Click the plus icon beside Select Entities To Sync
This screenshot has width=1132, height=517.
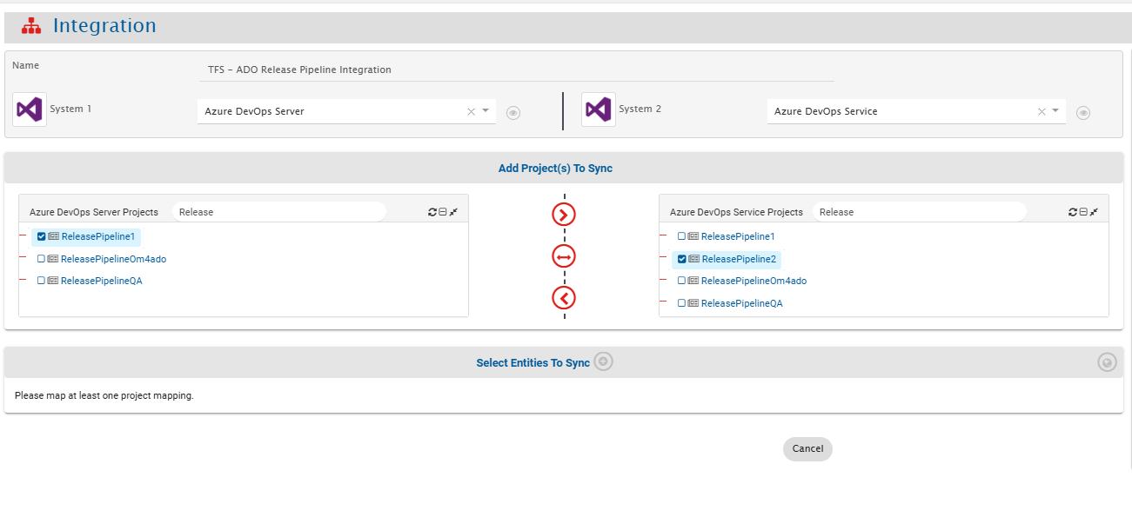tap(603, 362)
